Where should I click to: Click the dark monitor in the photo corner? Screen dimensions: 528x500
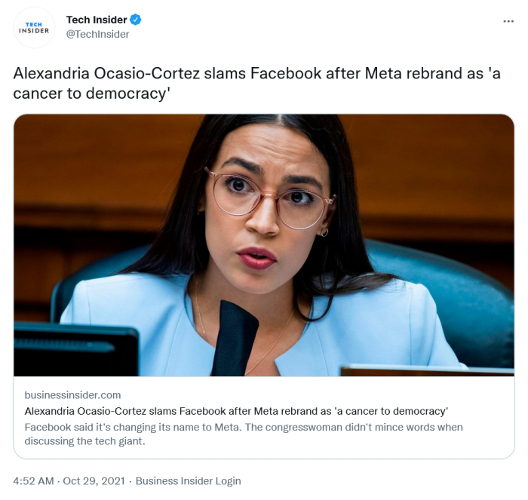coord(75,349)
